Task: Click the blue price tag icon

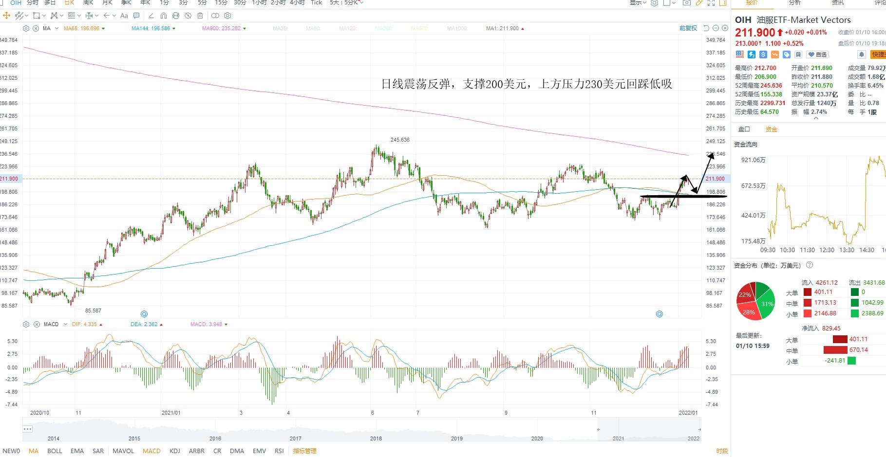Action: tap(787, 55)
